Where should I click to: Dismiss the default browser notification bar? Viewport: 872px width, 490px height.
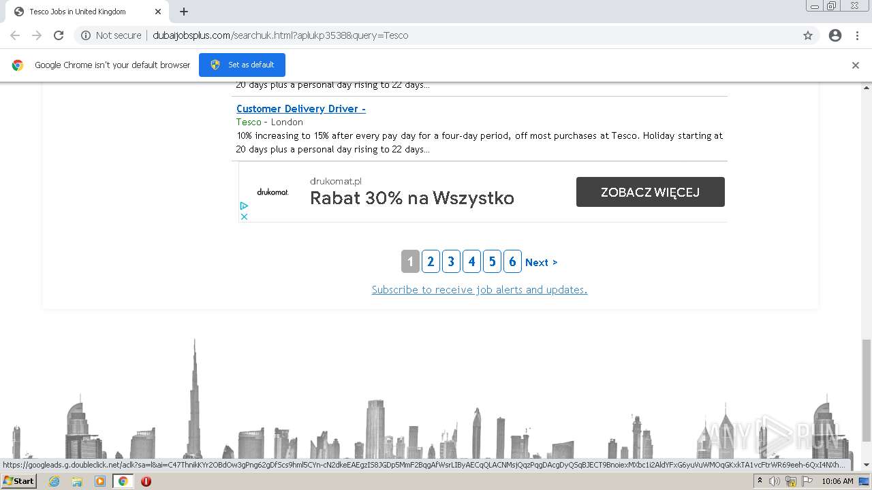point(856,65)
